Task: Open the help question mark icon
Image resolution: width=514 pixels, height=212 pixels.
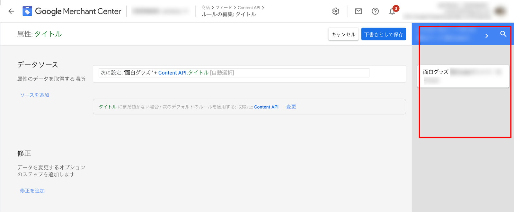Action: [x=375, y=11]
